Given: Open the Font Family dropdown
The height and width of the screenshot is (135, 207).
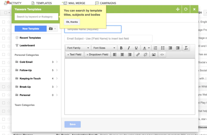Looking at the screenshot, I should pos(78,48).
